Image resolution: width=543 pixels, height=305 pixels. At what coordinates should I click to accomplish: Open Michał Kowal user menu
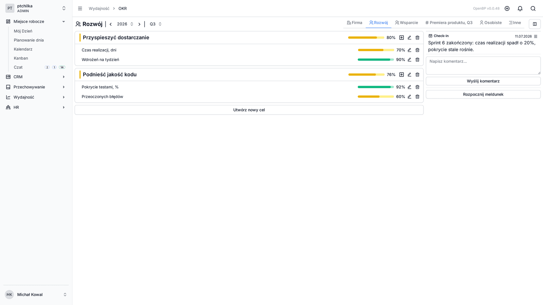[36, 294]
